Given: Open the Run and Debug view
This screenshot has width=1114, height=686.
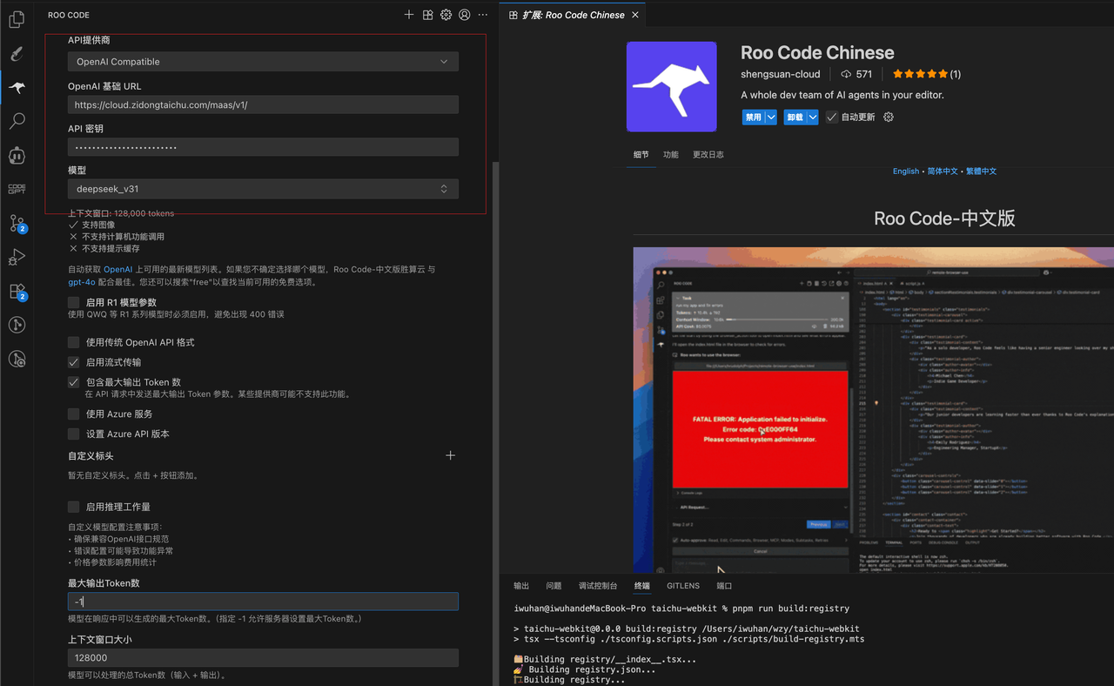Looking at the screenshot, I should (17, 257).
